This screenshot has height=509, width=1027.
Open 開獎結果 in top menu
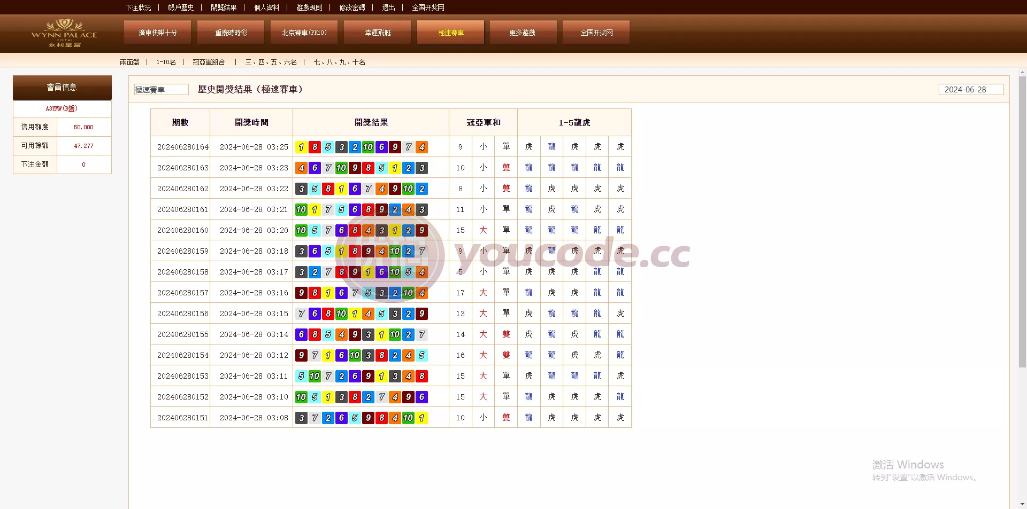[x=224, y=7]
